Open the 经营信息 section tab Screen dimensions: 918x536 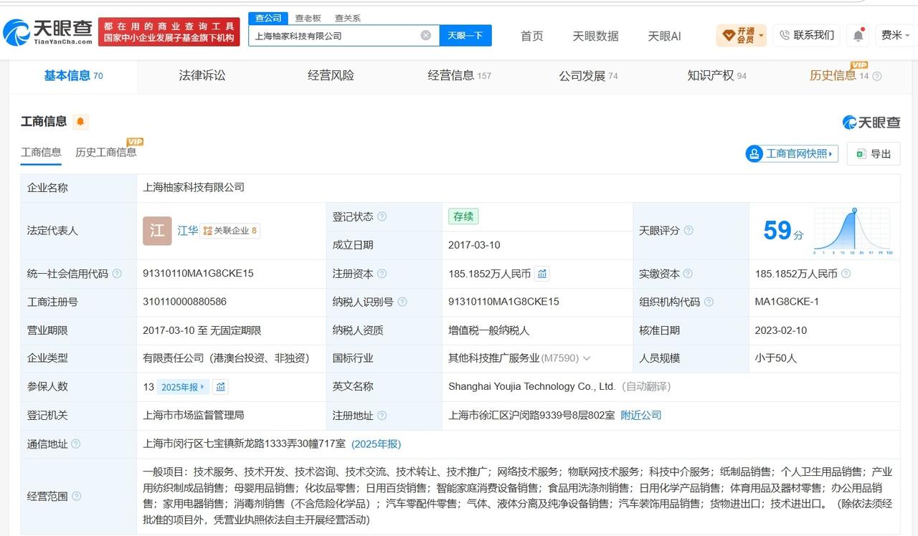(x=459, y=75)
